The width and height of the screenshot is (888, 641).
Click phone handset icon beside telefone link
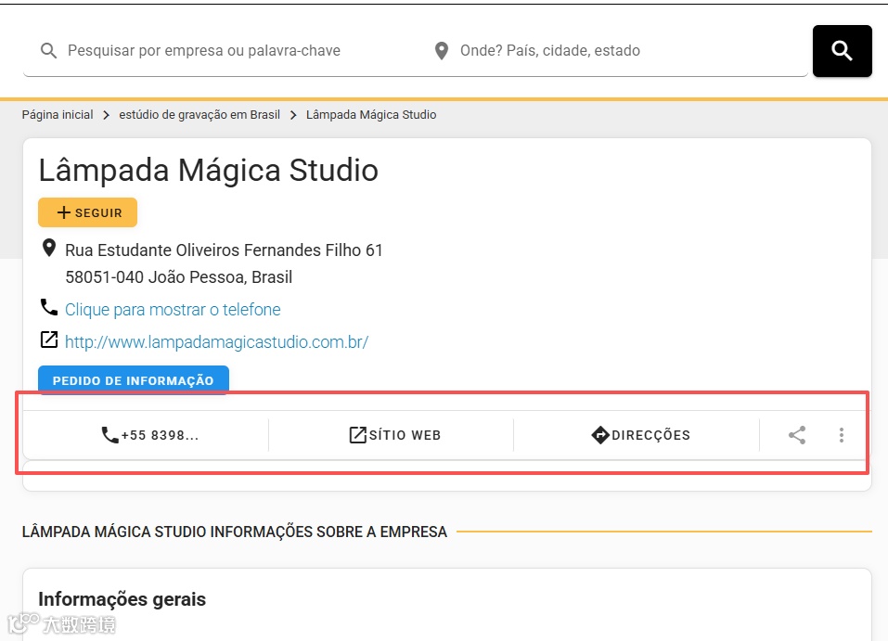(x=49, y=307)
